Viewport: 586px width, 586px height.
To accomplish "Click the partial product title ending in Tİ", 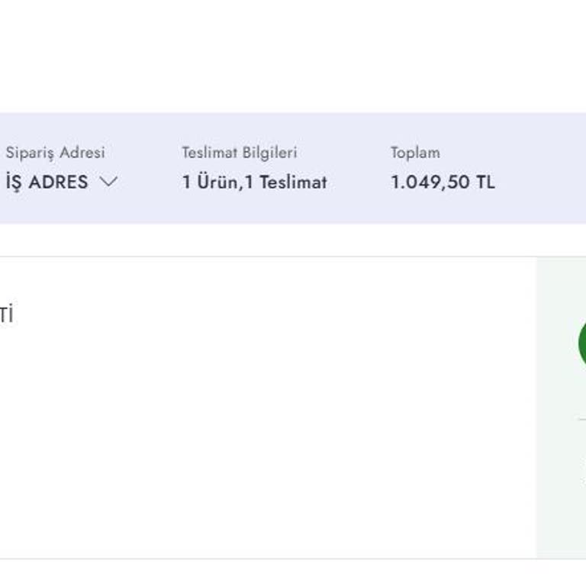I will tap(6, 315).
